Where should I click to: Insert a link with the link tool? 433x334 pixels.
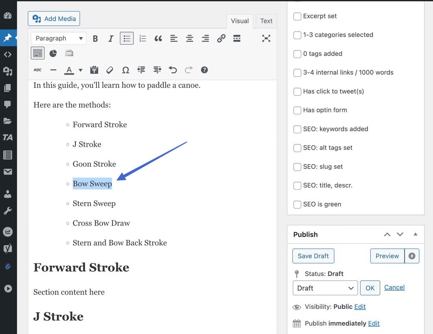(x=221, y=38)
